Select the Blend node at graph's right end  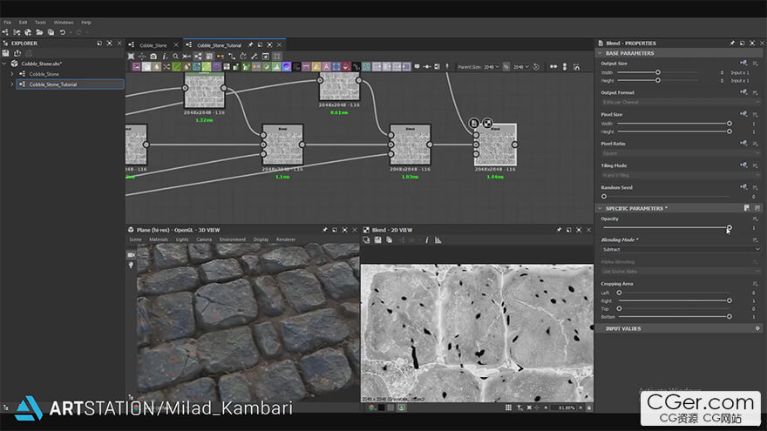(496, 145)
